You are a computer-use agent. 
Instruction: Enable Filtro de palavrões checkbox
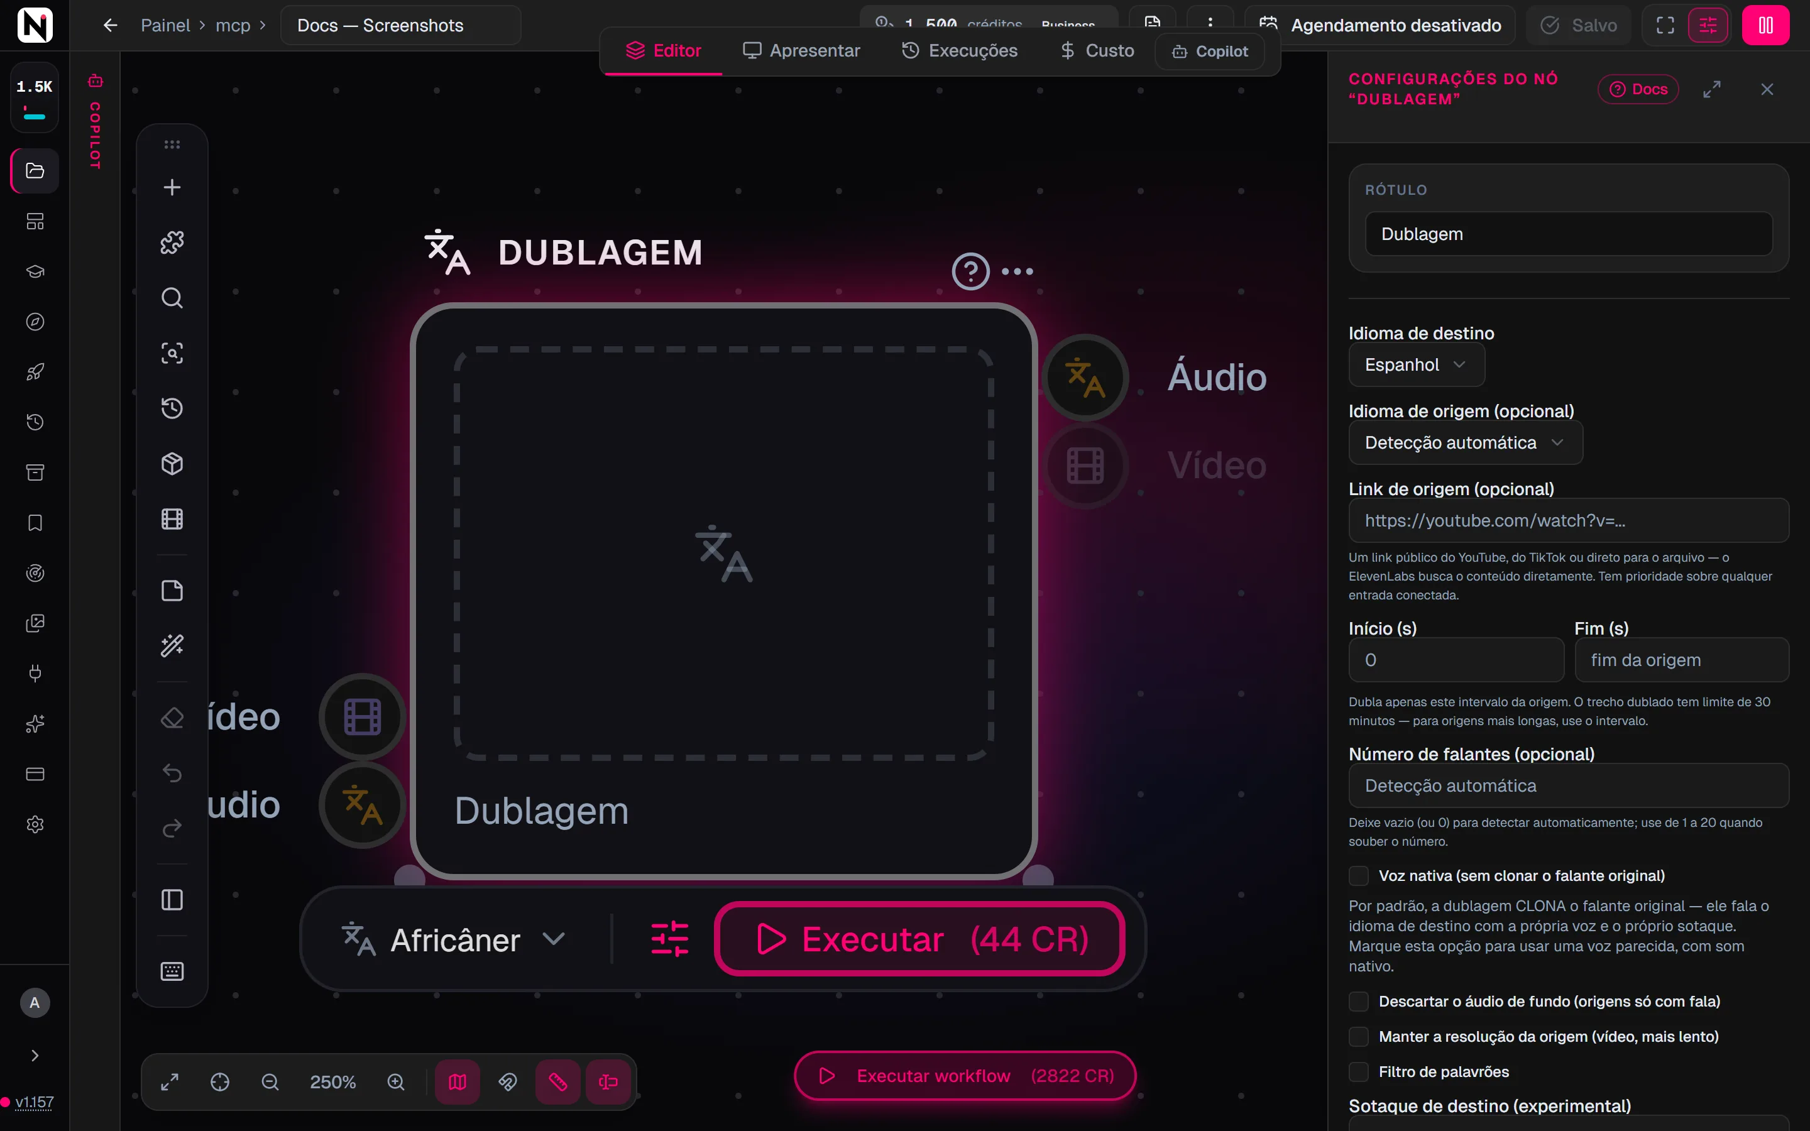point(1358,1072)
